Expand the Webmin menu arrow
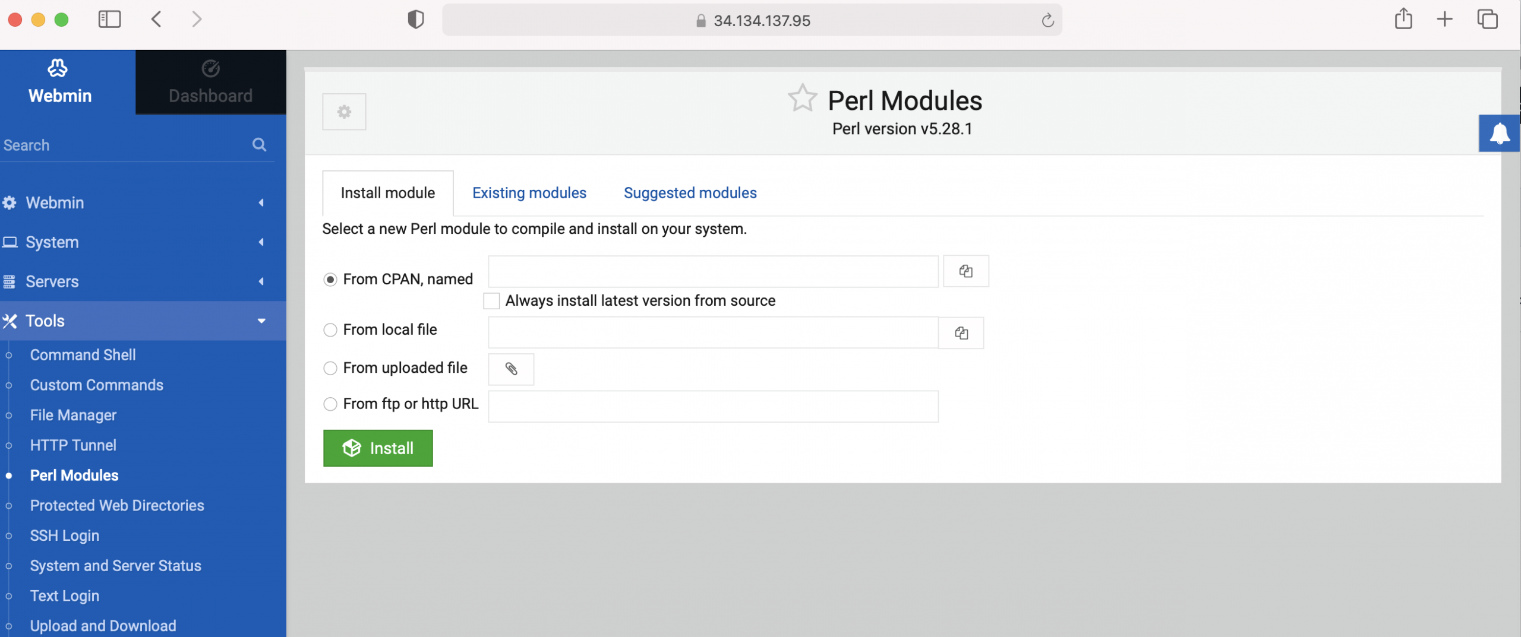 coord(261,202)
